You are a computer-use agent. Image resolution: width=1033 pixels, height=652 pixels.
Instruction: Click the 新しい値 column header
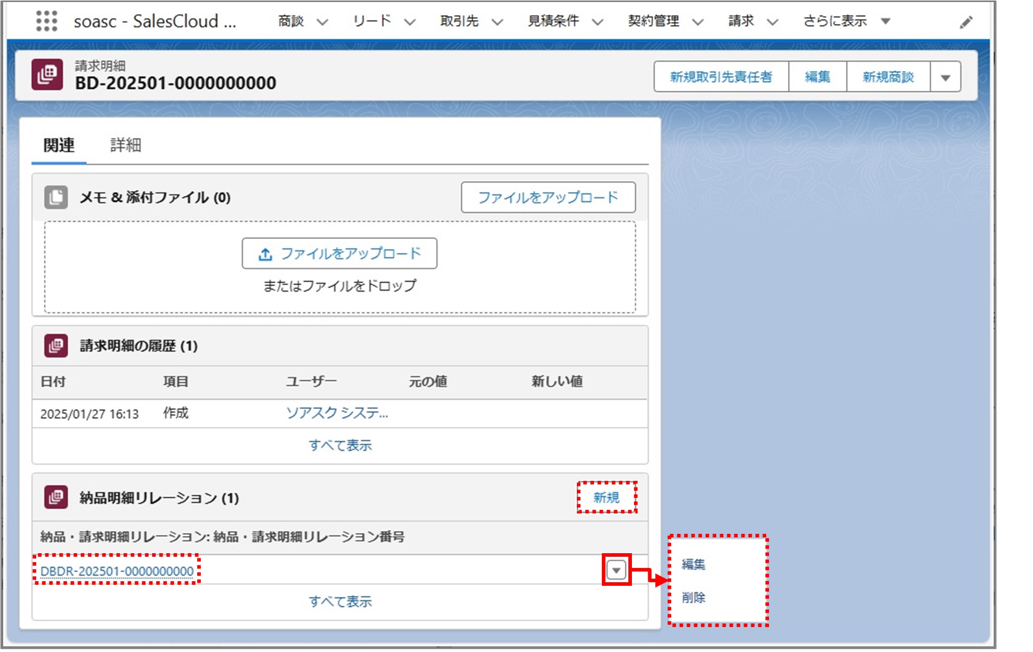(x=558, y=382)
